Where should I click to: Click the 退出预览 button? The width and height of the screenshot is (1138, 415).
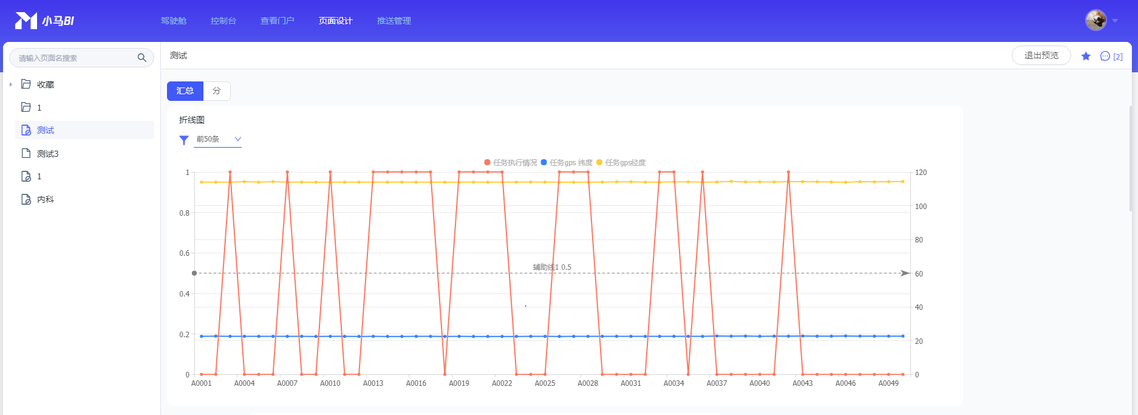pyautogui.click(x=1041, y=55)
